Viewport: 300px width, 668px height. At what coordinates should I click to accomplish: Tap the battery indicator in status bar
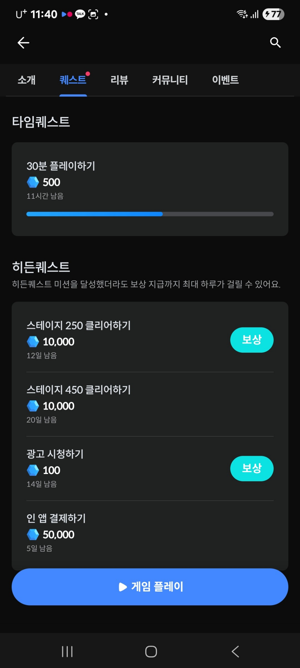click(x=273, y=14)
